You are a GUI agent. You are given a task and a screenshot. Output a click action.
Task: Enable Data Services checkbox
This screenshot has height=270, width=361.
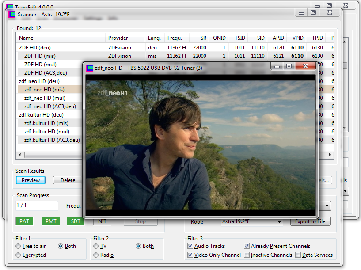[x=298, y=255]
